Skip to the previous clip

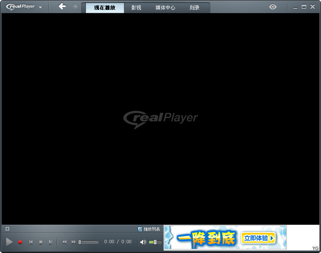pyautogui.click(x=31, y=242)
